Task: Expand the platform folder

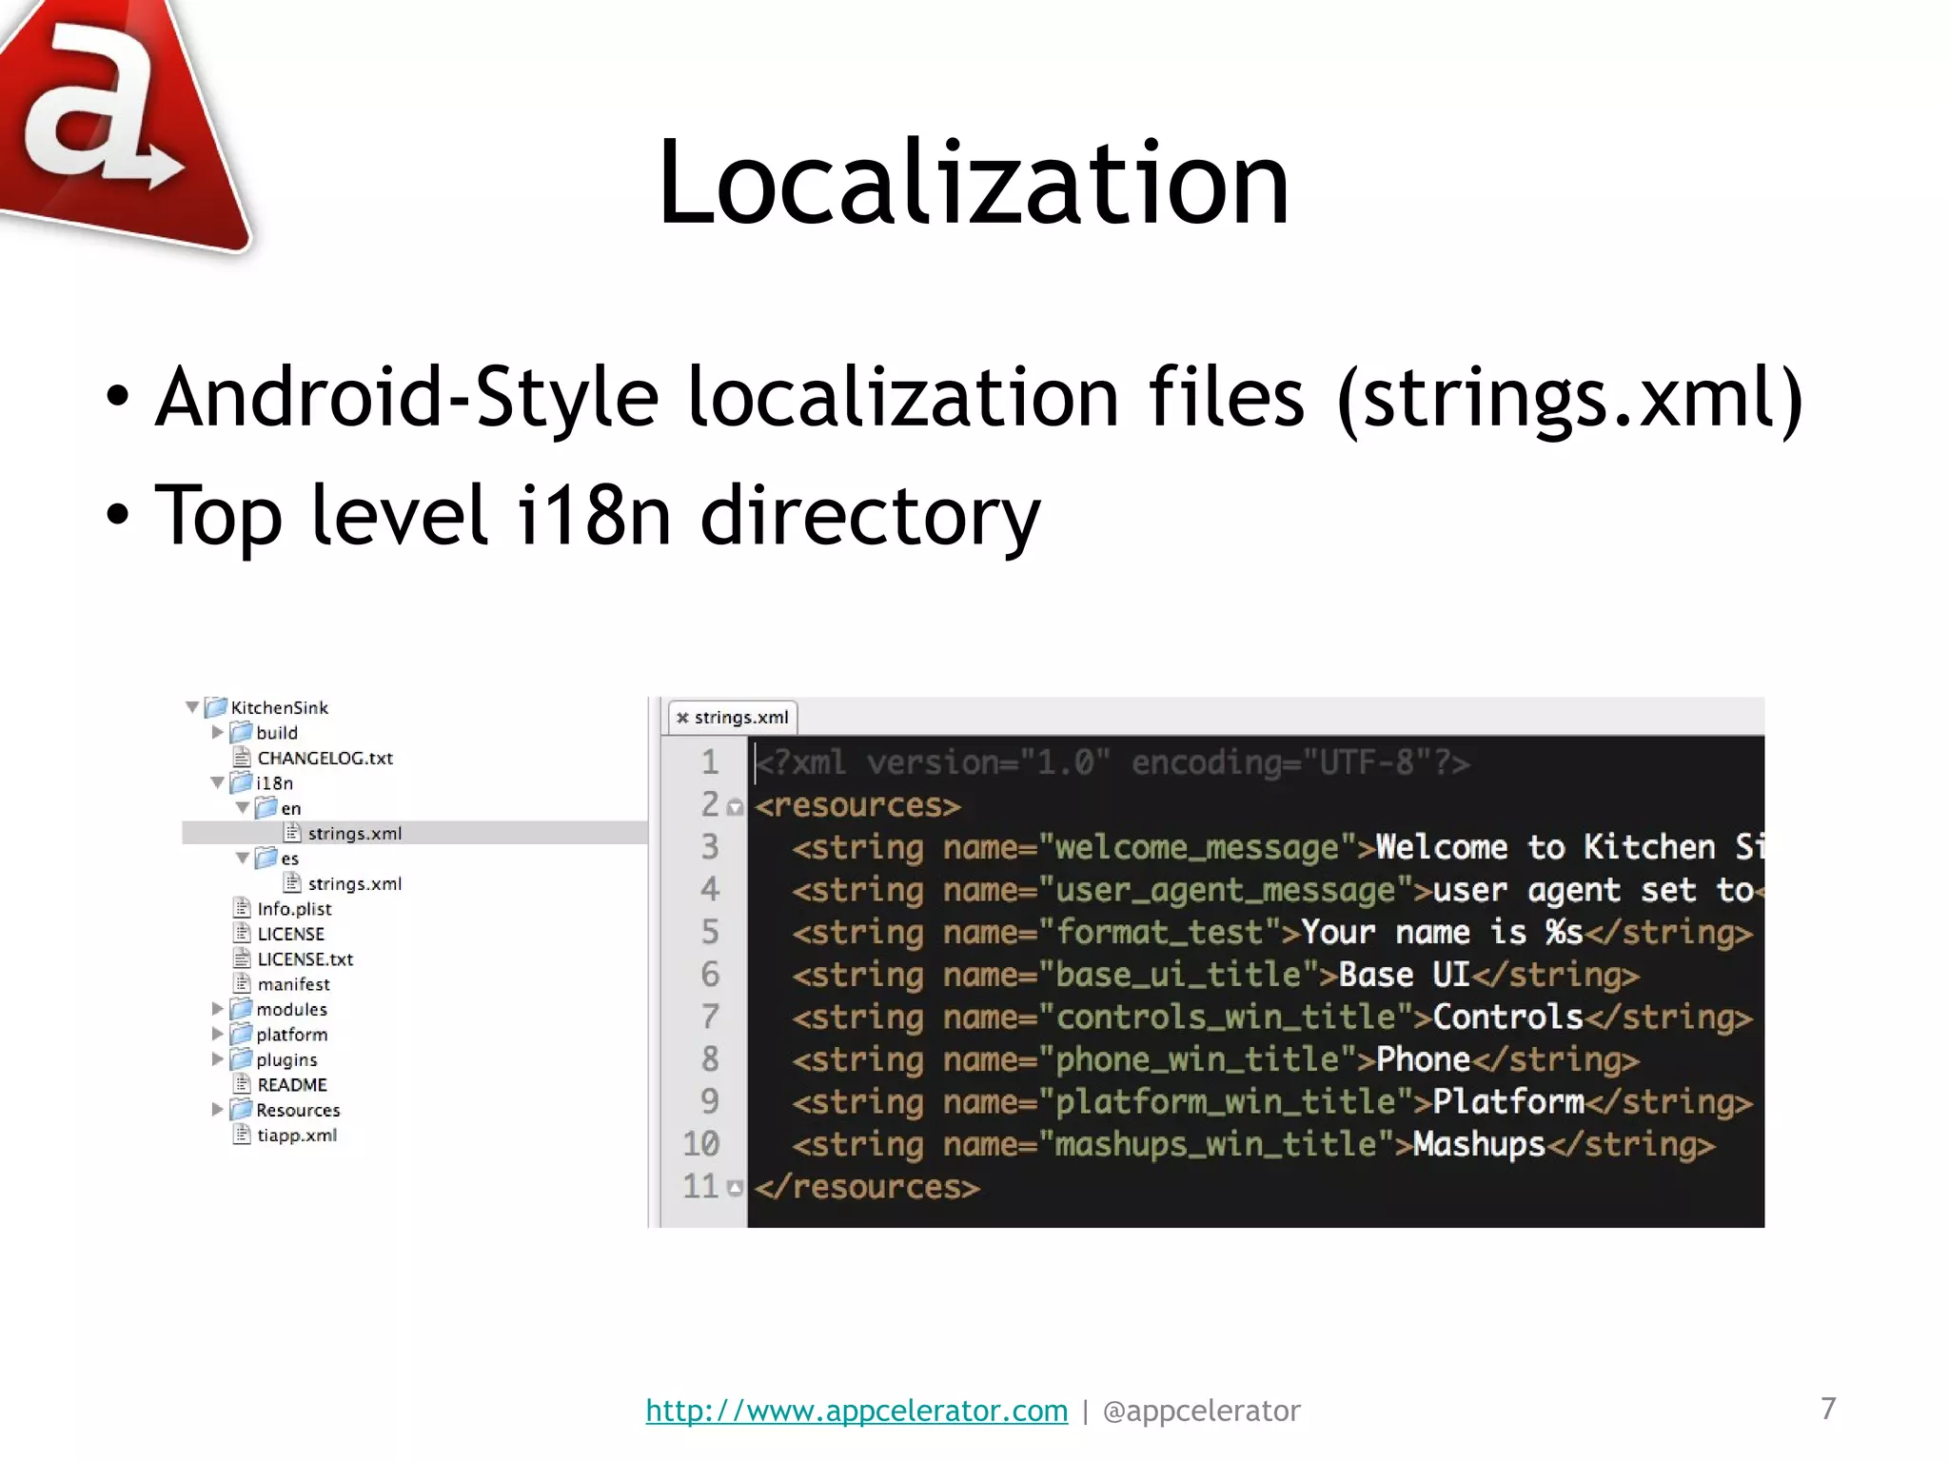Action: (x=217, y=1034)
